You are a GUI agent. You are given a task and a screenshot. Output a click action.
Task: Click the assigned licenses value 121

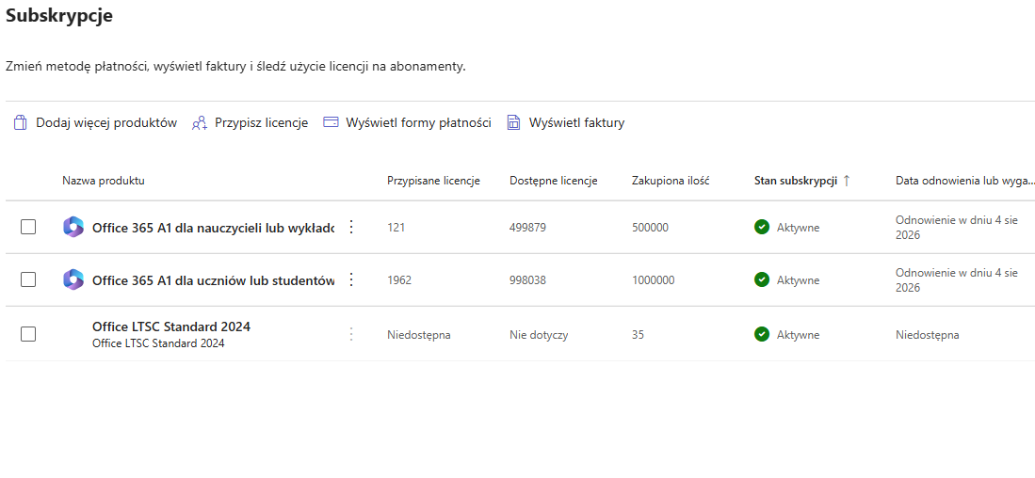coord(396,228)
